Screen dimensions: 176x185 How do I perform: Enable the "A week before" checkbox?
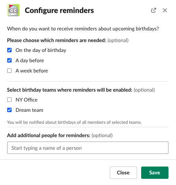(10, 71)
